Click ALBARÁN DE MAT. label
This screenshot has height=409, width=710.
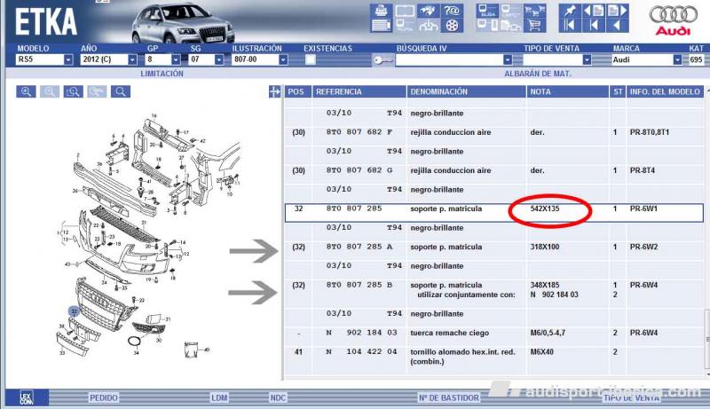click(538, 74)
